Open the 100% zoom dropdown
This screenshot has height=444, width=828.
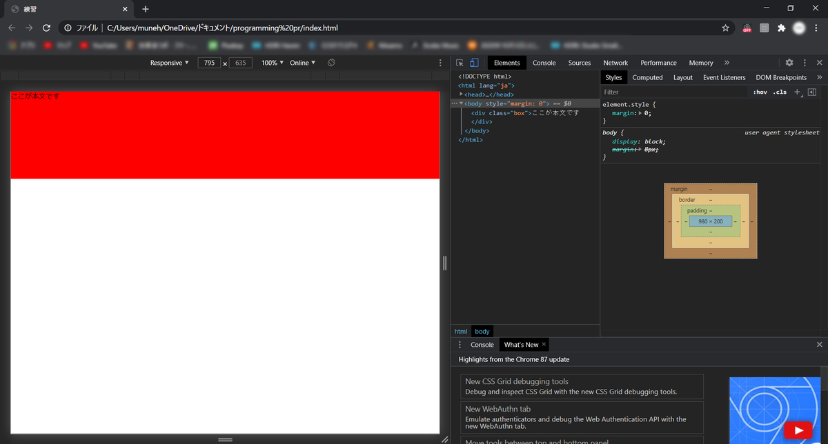coord(272,63)
